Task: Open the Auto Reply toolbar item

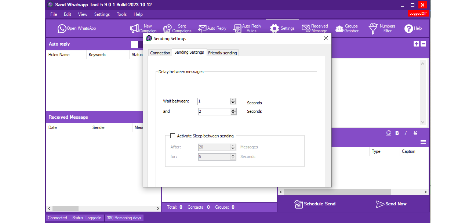Action: (x=212, y=28)
